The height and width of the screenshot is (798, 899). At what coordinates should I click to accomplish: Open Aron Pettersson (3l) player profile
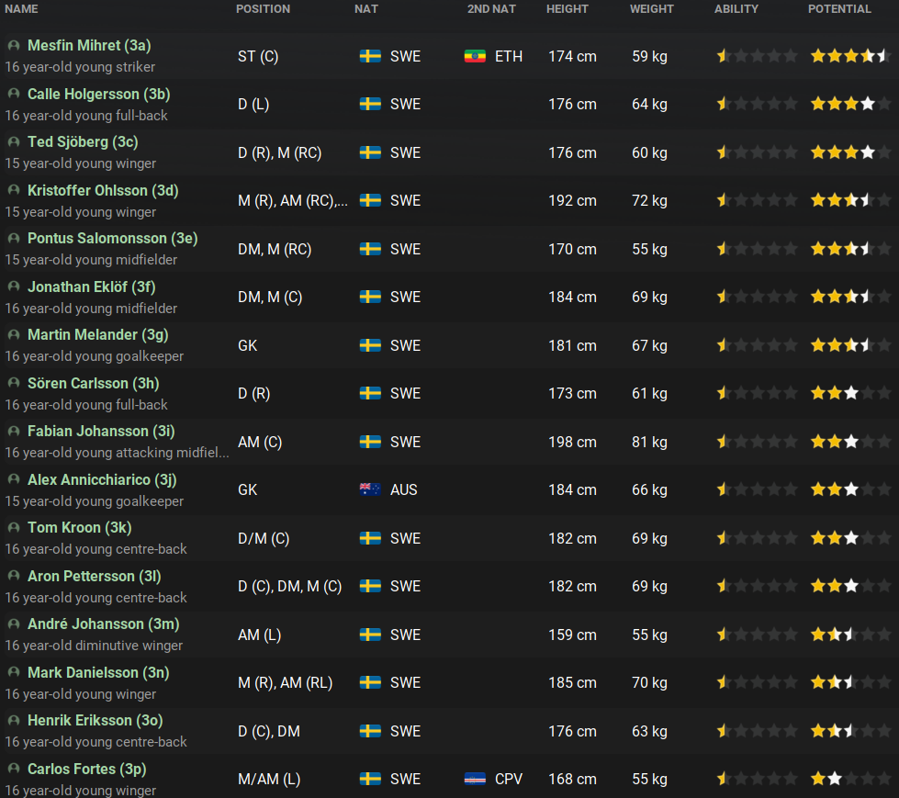tap(94, 576)
